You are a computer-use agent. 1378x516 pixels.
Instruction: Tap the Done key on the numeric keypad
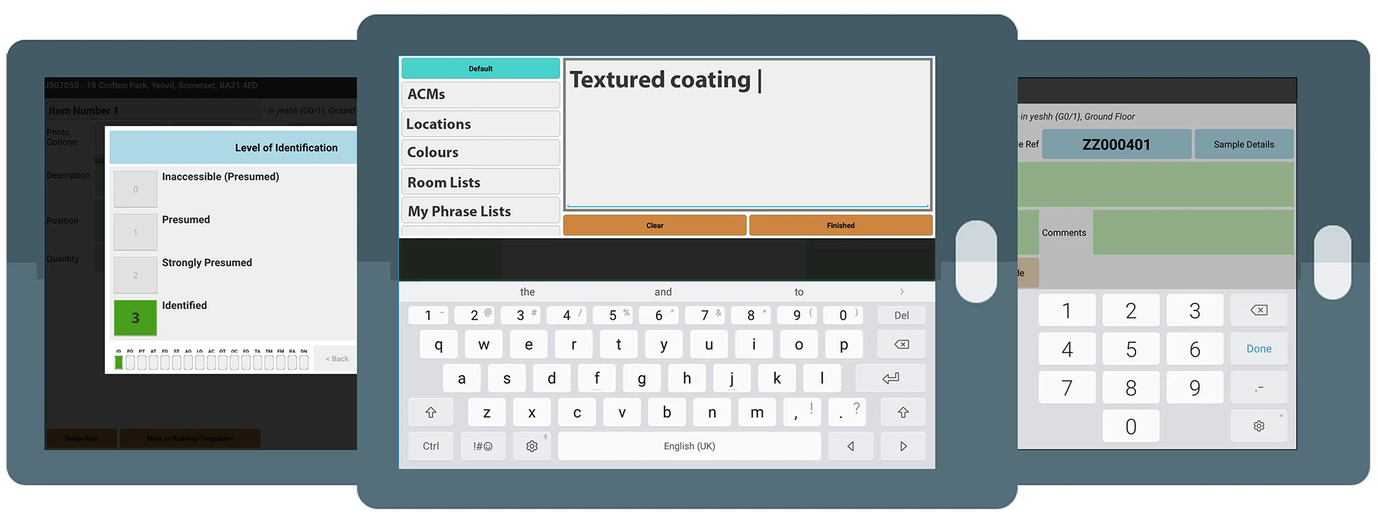[1258, 349]
